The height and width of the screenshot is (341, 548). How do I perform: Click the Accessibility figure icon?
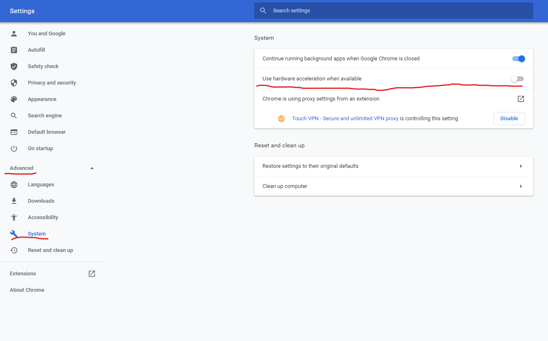pyautogui.click(x=14, y=217)
